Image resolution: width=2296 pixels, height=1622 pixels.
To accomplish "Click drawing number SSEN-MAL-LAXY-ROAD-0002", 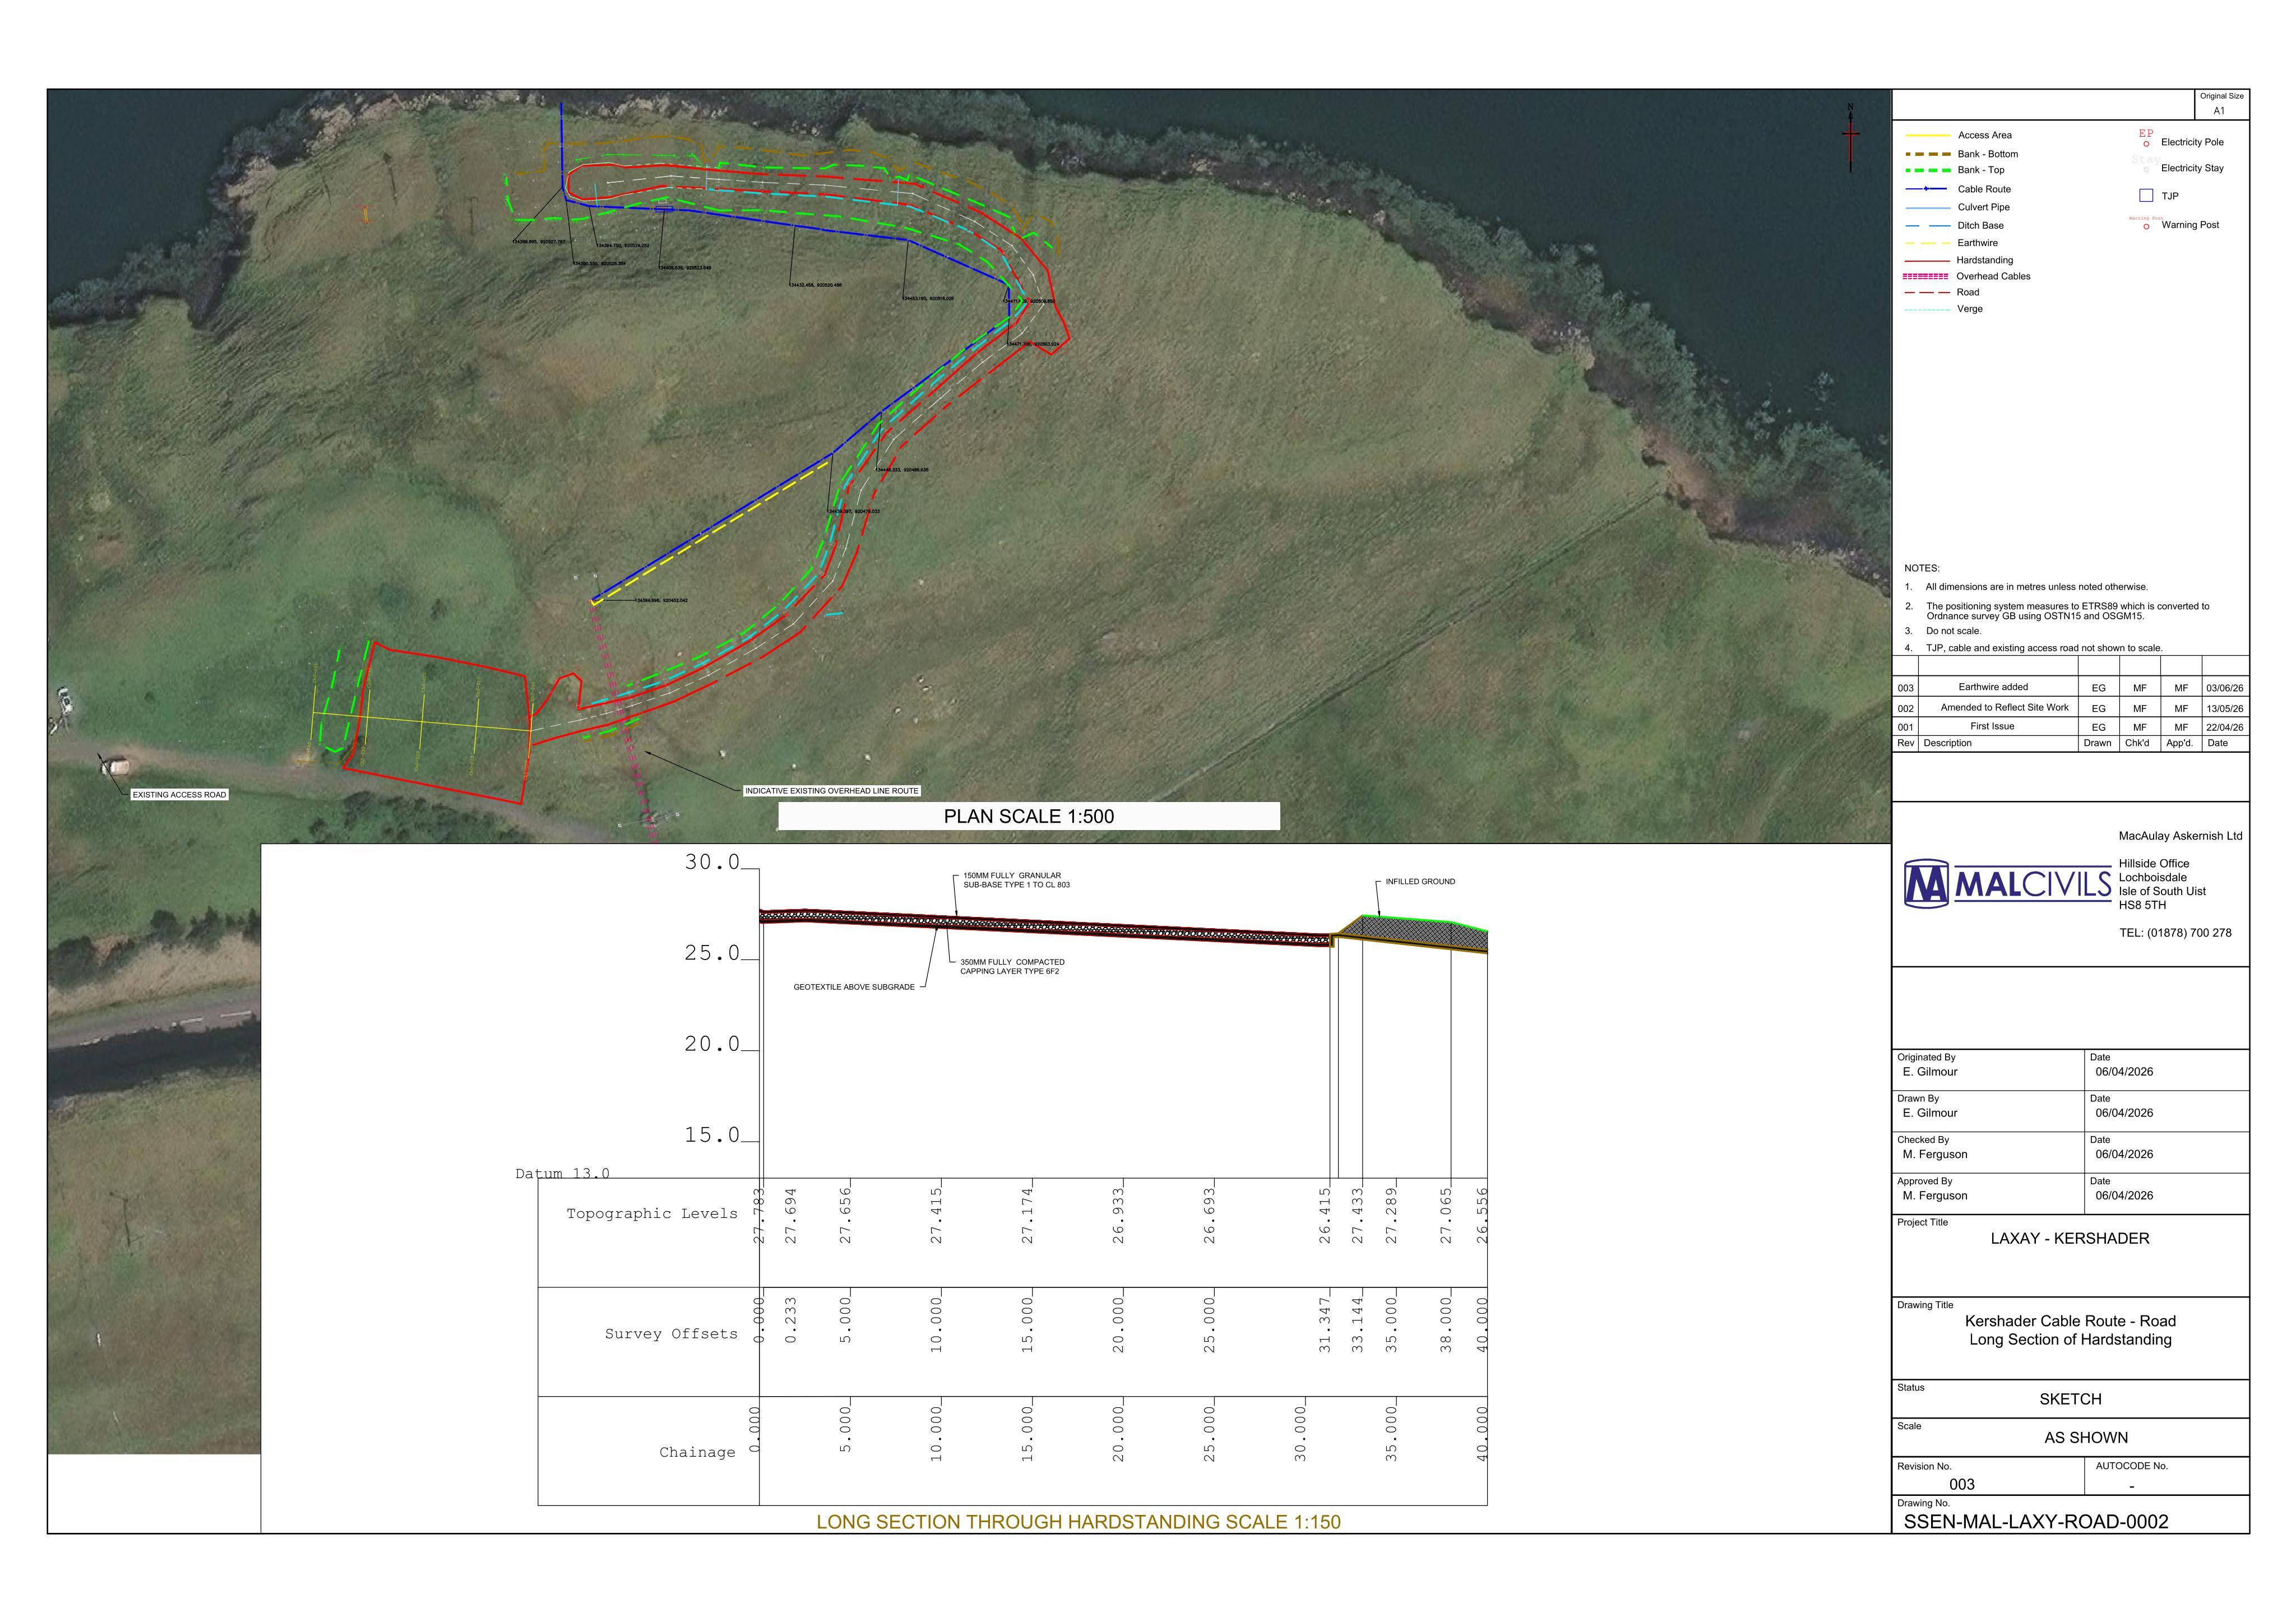I will coord(2036,1522).
